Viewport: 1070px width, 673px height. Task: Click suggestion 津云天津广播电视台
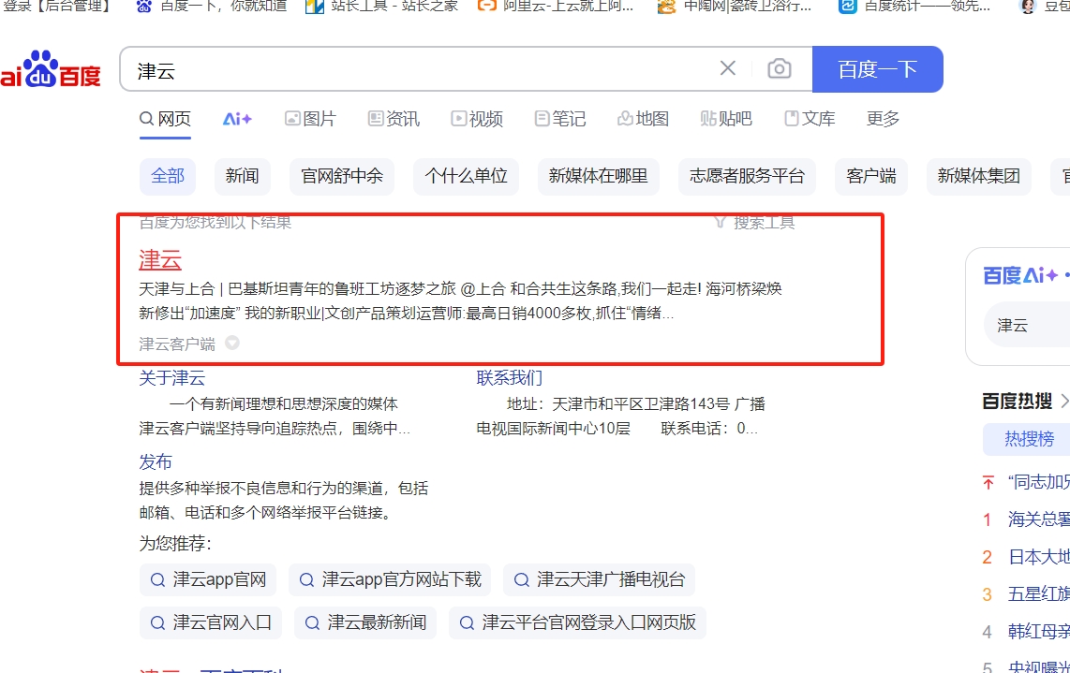pyautogui.click(x=599, y=580)
